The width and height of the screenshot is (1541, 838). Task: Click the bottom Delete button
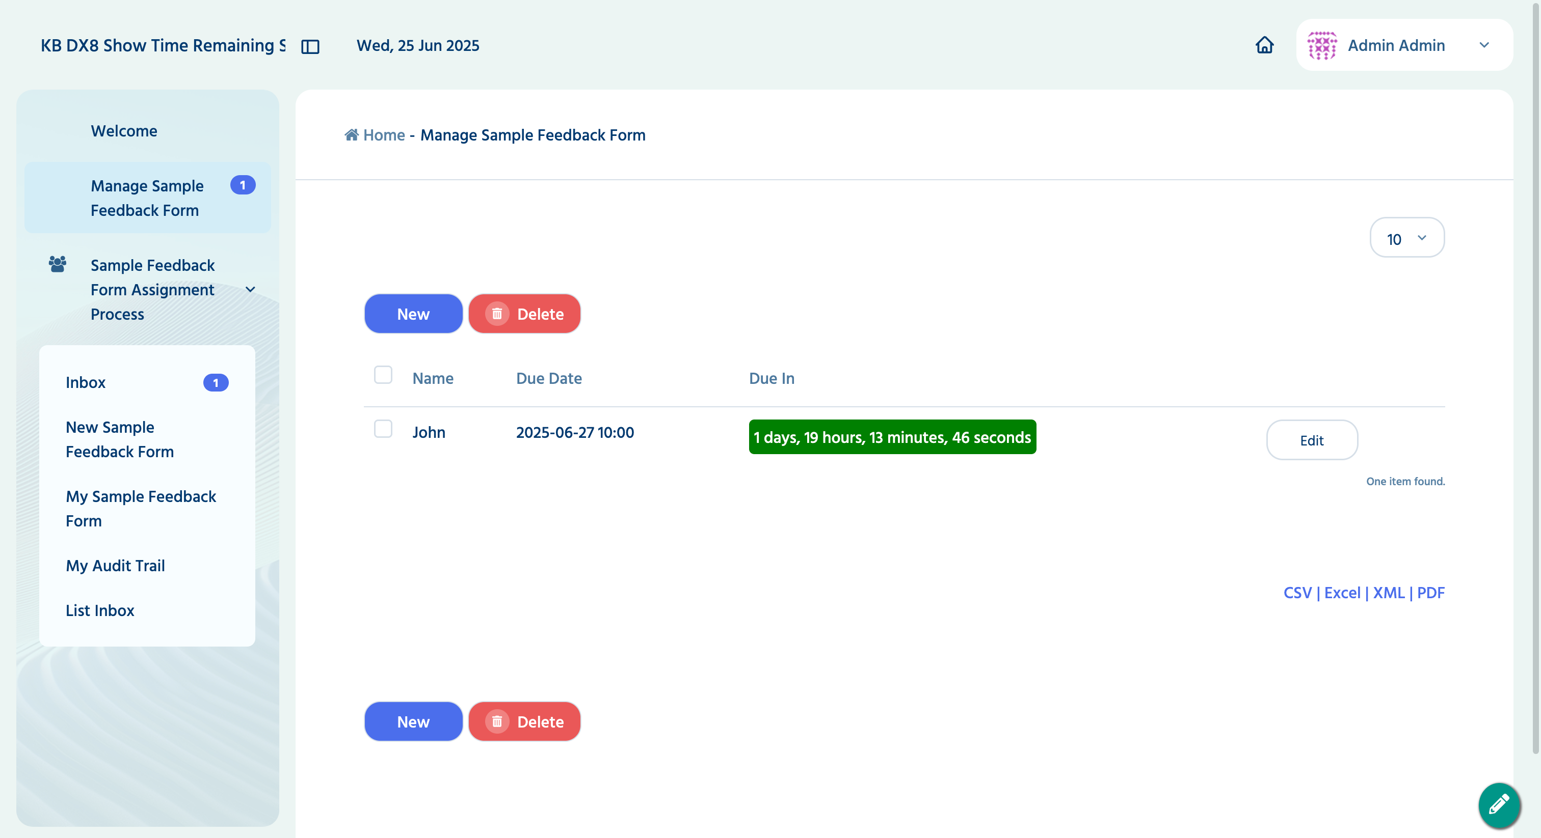(524, 721)
